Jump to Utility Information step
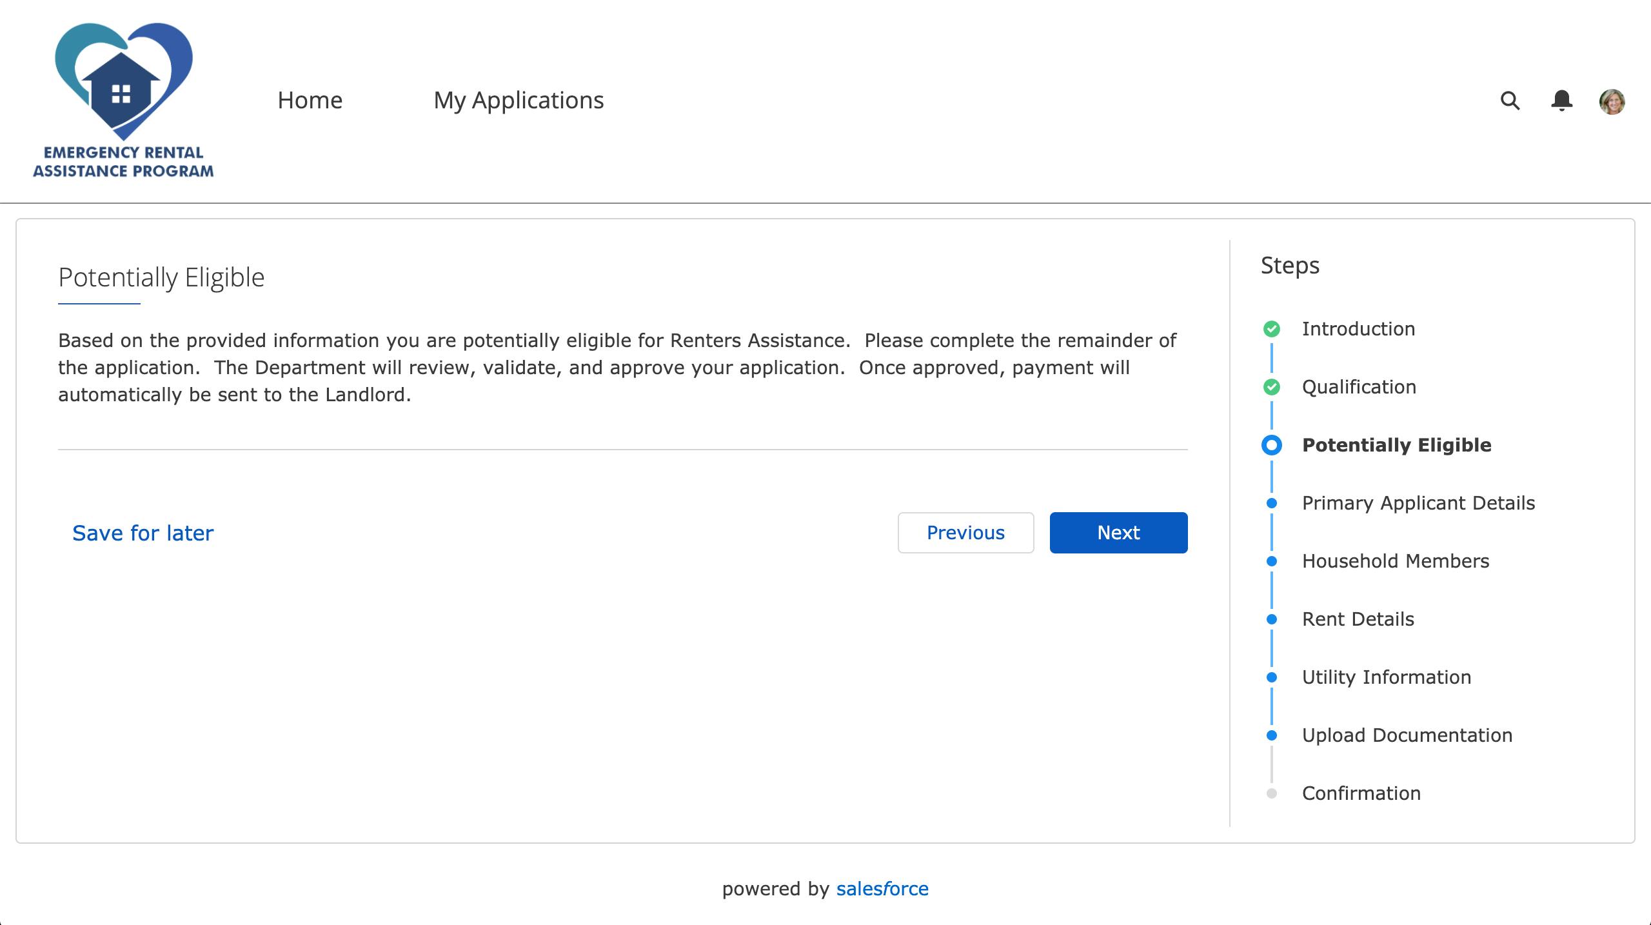The image size is (1651, 925). [x=1387, y=677]
